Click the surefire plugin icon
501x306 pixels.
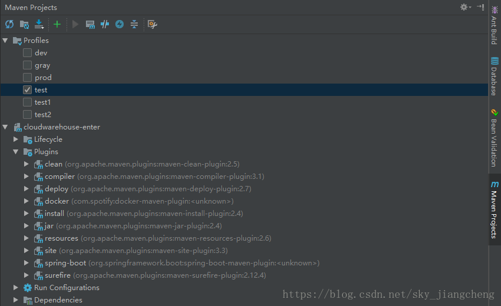(38, 275)
